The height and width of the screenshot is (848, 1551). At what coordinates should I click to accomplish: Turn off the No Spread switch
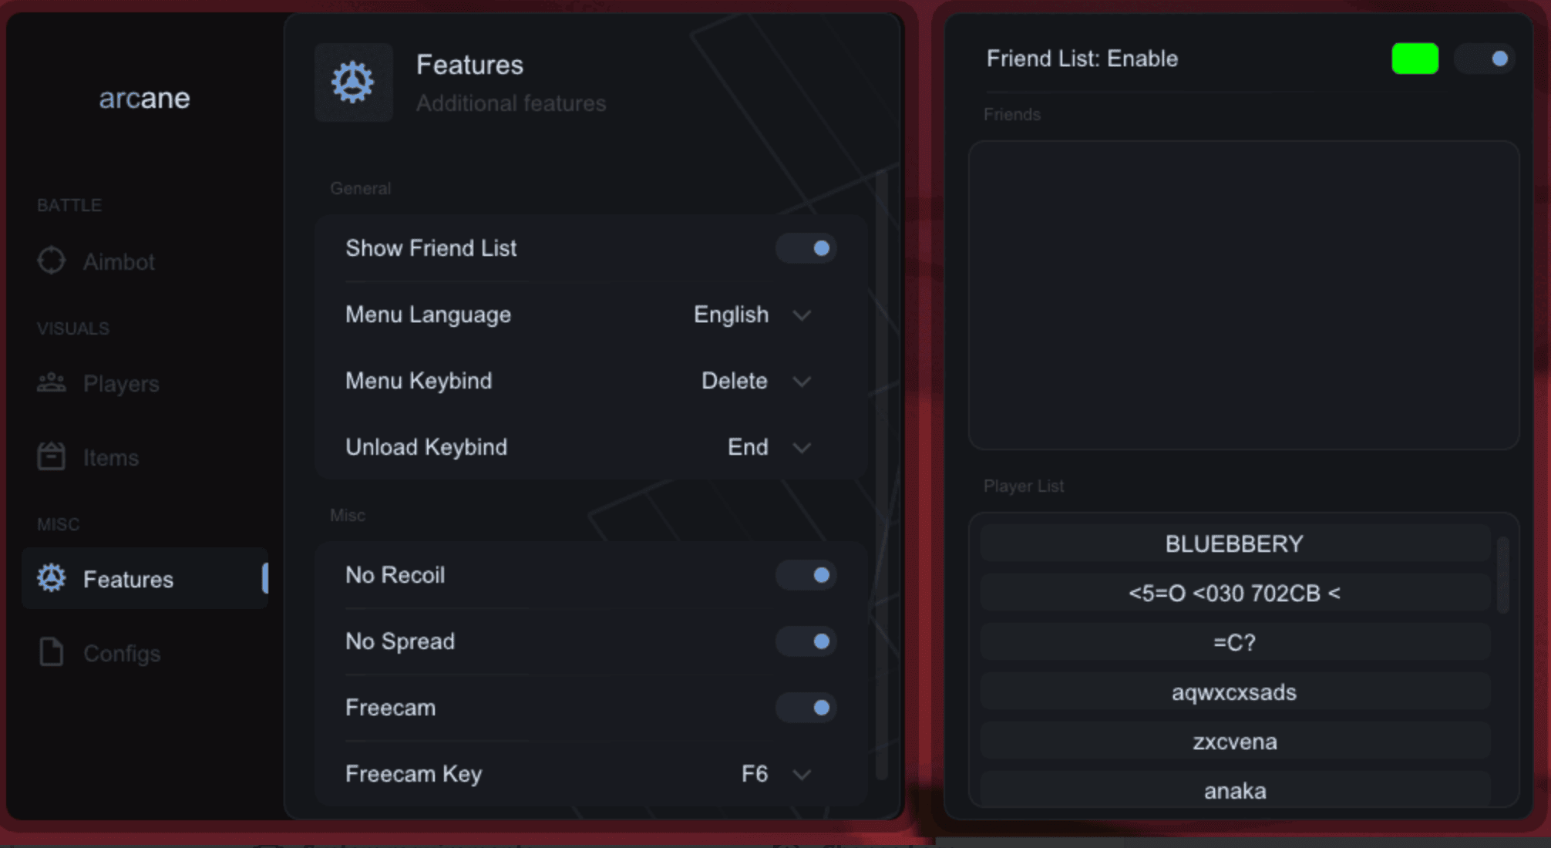(x=806, y=641)
